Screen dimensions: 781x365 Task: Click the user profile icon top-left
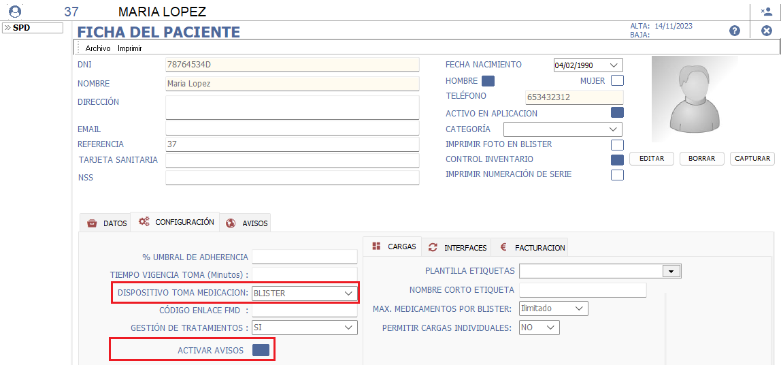tap(15, 11)
